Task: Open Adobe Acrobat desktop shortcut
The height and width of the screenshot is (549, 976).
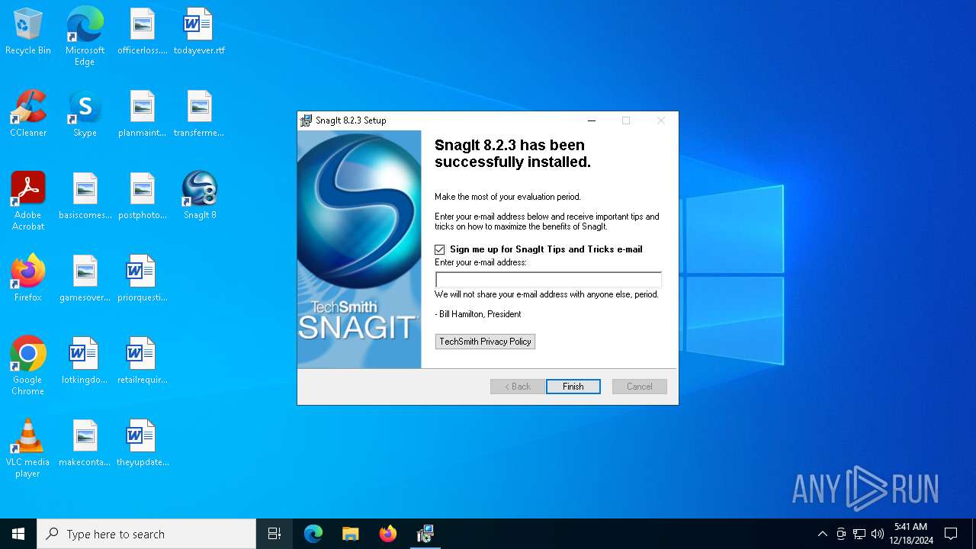Action: point(28,201)
